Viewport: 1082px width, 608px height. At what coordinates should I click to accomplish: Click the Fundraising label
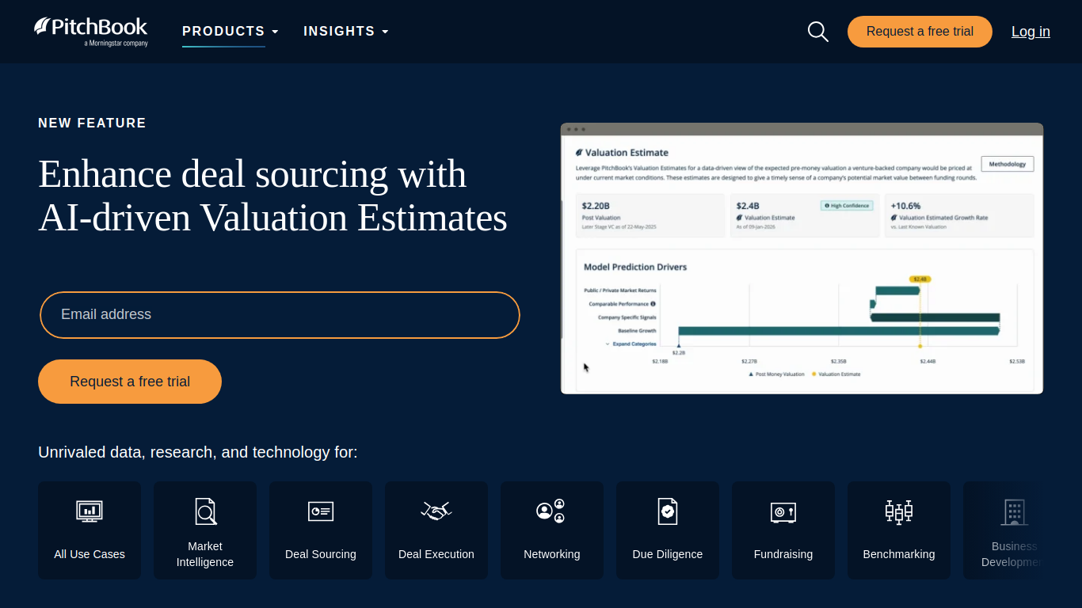coord(783,554)
